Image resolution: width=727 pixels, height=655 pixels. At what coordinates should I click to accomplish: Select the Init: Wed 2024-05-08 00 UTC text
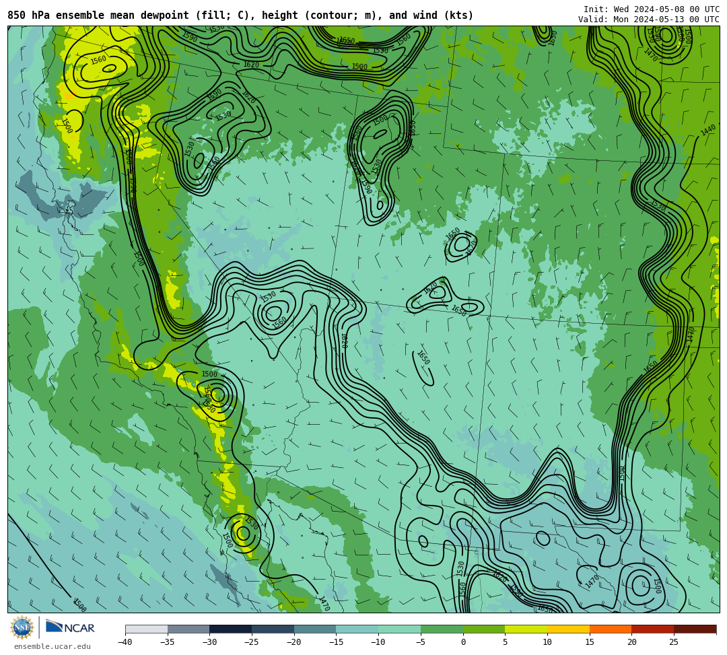pos(652,9)
